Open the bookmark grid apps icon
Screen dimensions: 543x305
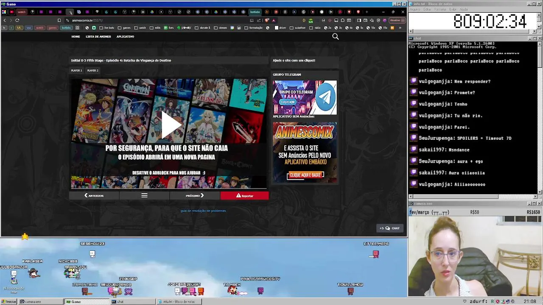[77, 28]
